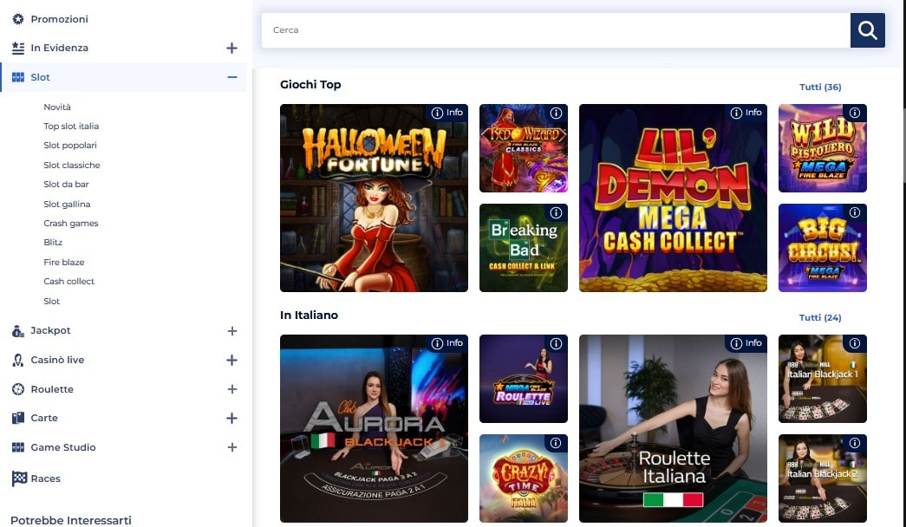906x527 pixels.
Task: Launch Lil' Demon Mega Cash Collect
Action: point(673,198)
